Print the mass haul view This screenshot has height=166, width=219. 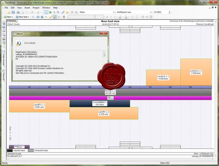18,12
